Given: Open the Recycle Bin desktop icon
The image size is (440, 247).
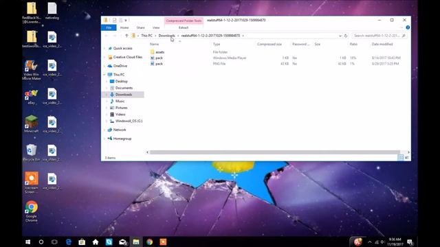Looking at the screenshot, I should tap(31, 152).
